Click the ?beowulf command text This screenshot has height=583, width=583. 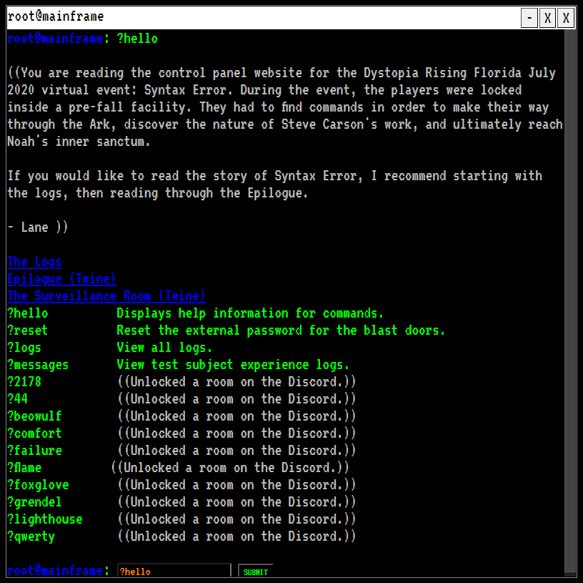click(34, 416)
